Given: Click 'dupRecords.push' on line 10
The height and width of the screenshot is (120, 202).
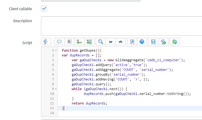Looking at the screenshot, I should click(98, 94).
